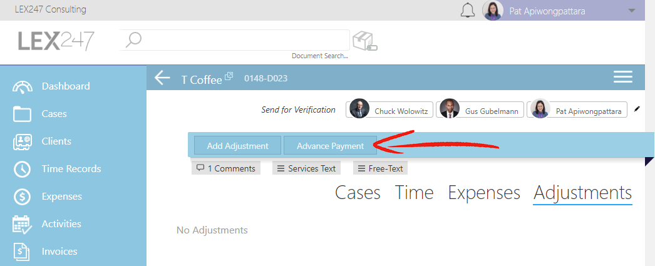
Task: Click the LEX247 logo
Action: (x=56, y=41)
